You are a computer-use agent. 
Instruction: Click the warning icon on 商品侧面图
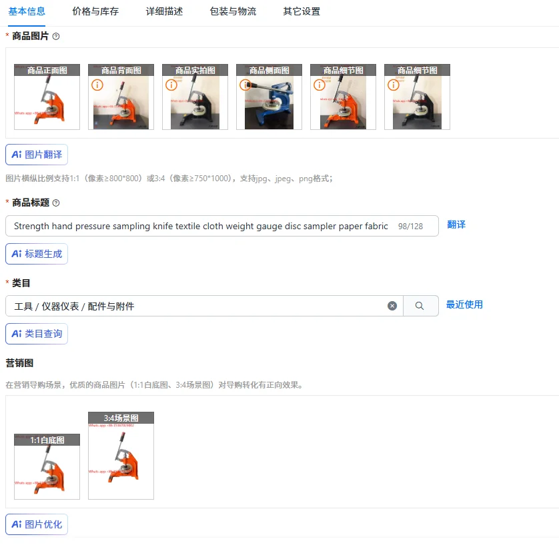coord(245,85)
